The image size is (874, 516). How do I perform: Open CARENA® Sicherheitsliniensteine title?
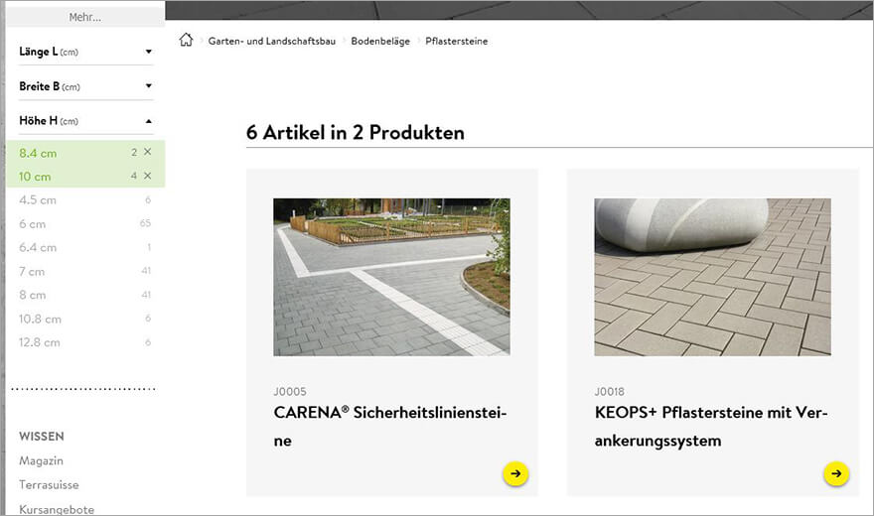click(x=390, y=427)
